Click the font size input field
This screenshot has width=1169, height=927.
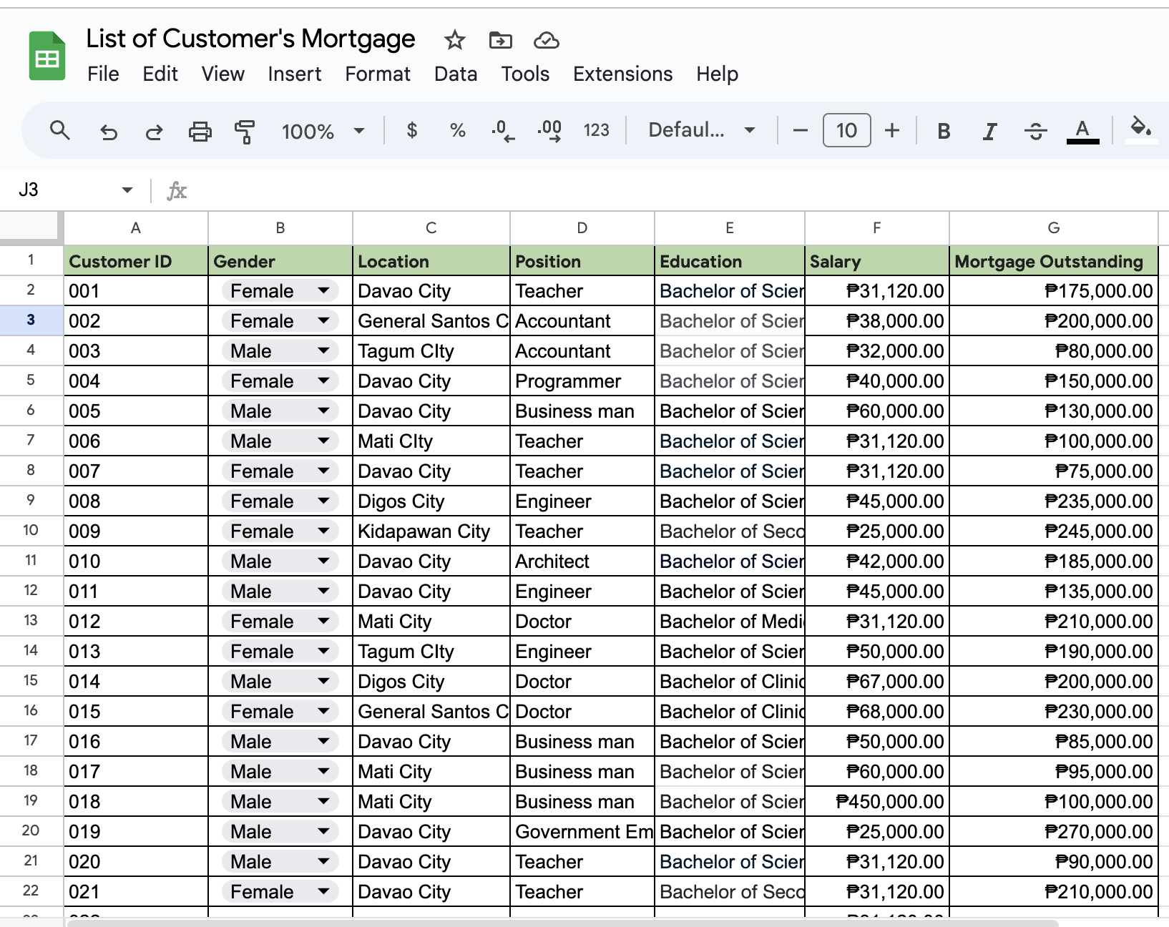tap(846, 130)
